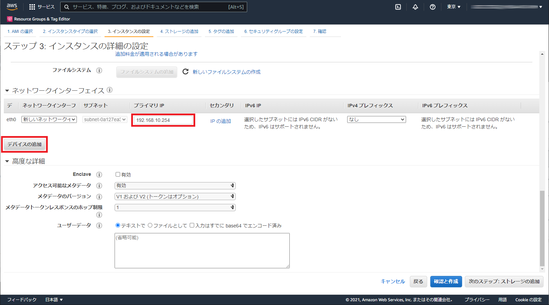This screenshot has height=305, width=549.
Task: Go to the 4. ストレージの追加 tab
Action: [179, 32]
